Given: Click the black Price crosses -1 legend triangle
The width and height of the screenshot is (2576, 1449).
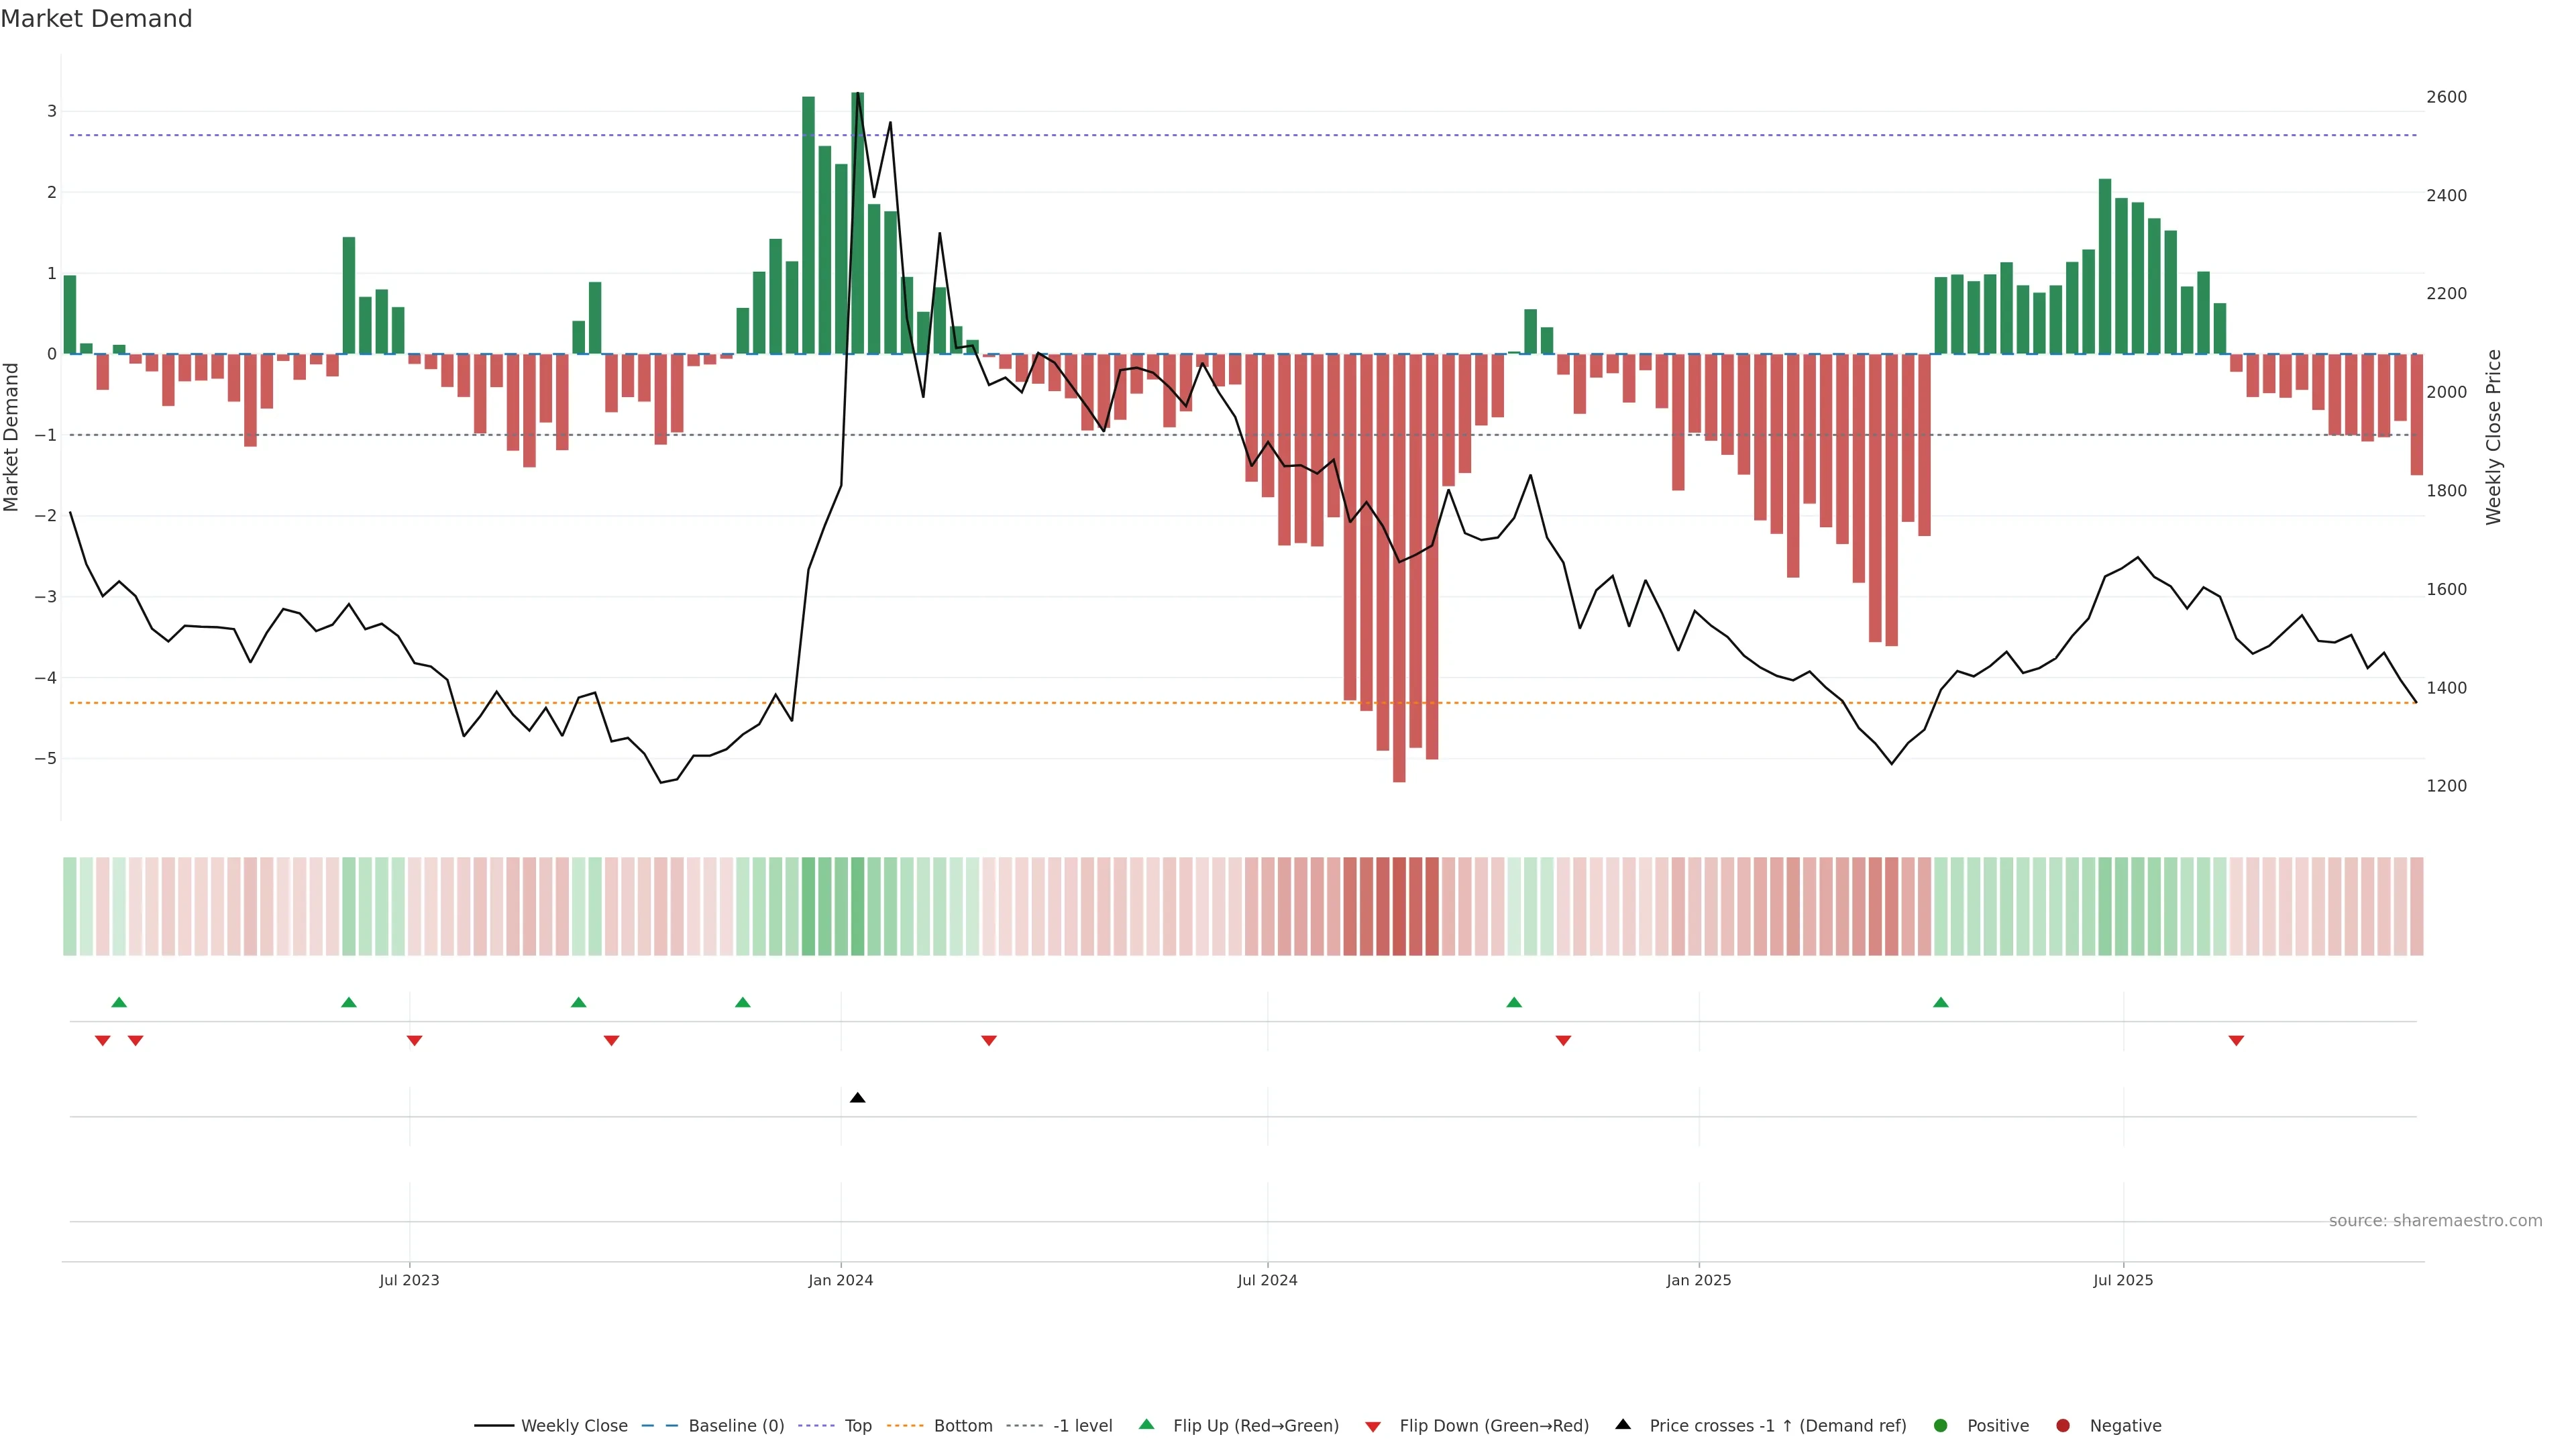Looking at the screenshot, I should [1623, 1425].
